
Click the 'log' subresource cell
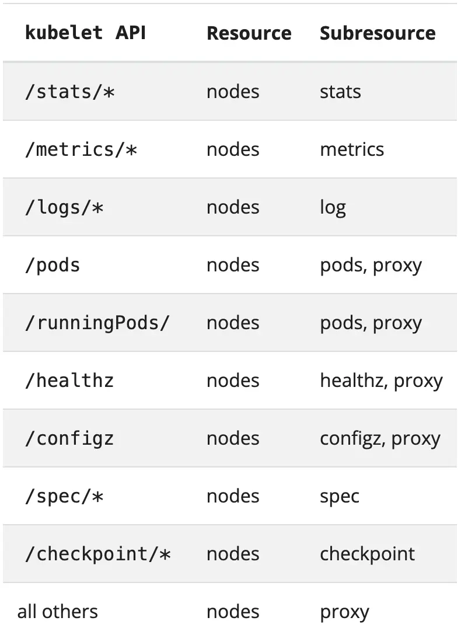pos(333,208)
